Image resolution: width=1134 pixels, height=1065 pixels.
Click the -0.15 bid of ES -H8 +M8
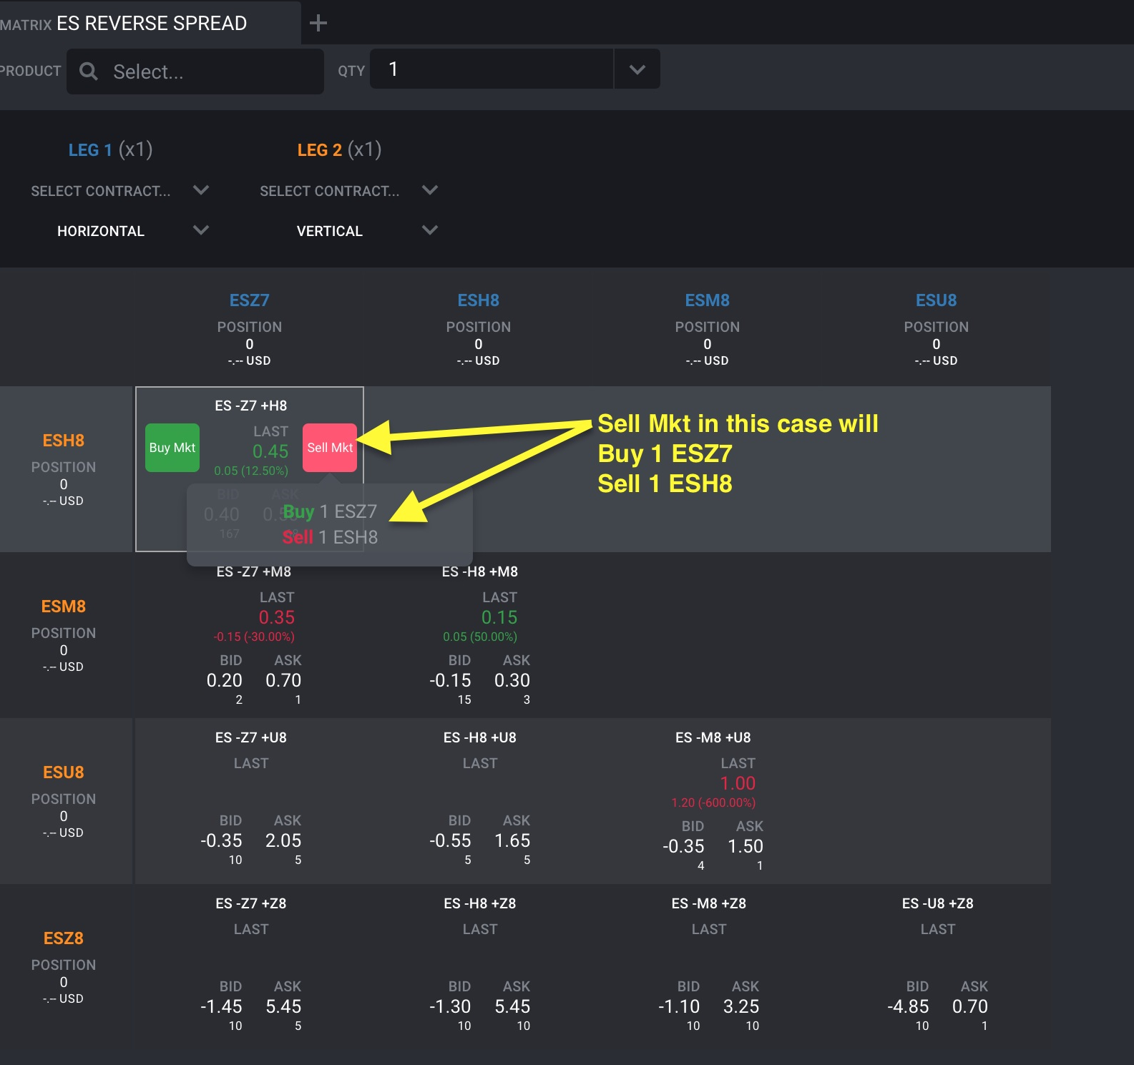tap(450, 680)
